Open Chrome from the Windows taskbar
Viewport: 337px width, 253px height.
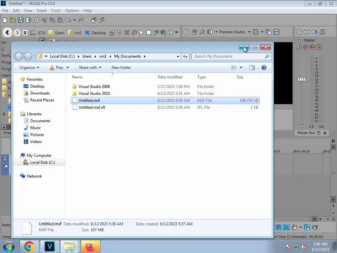pos(29,246)
